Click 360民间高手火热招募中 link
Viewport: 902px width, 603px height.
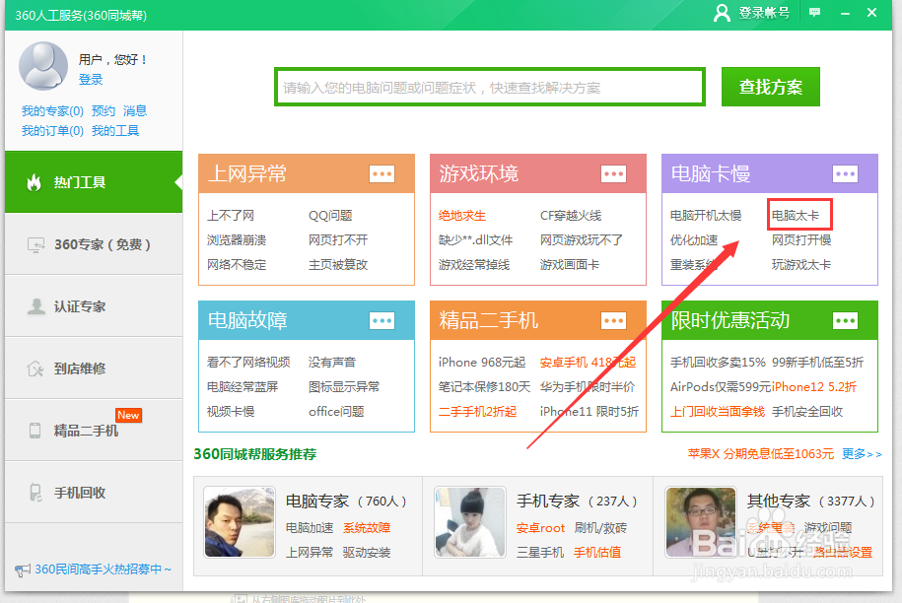(x=103, y=569)
